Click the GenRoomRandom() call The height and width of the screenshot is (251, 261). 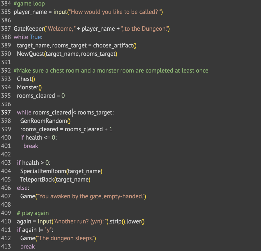tap(45, 121)
